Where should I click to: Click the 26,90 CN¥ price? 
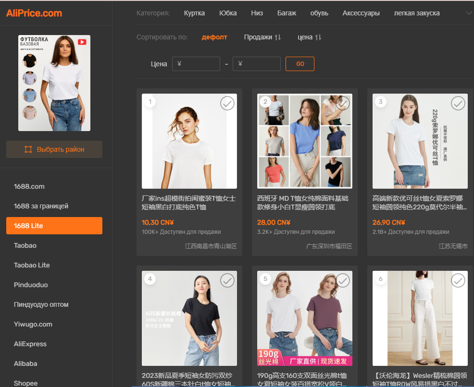pos(389,222)
